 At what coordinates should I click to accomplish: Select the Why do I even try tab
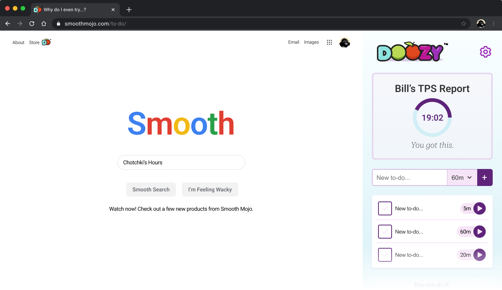(75, 10)
